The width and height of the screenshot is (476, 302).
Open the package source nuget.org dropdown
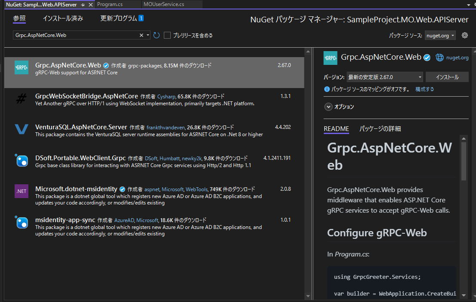coord(440,36)
